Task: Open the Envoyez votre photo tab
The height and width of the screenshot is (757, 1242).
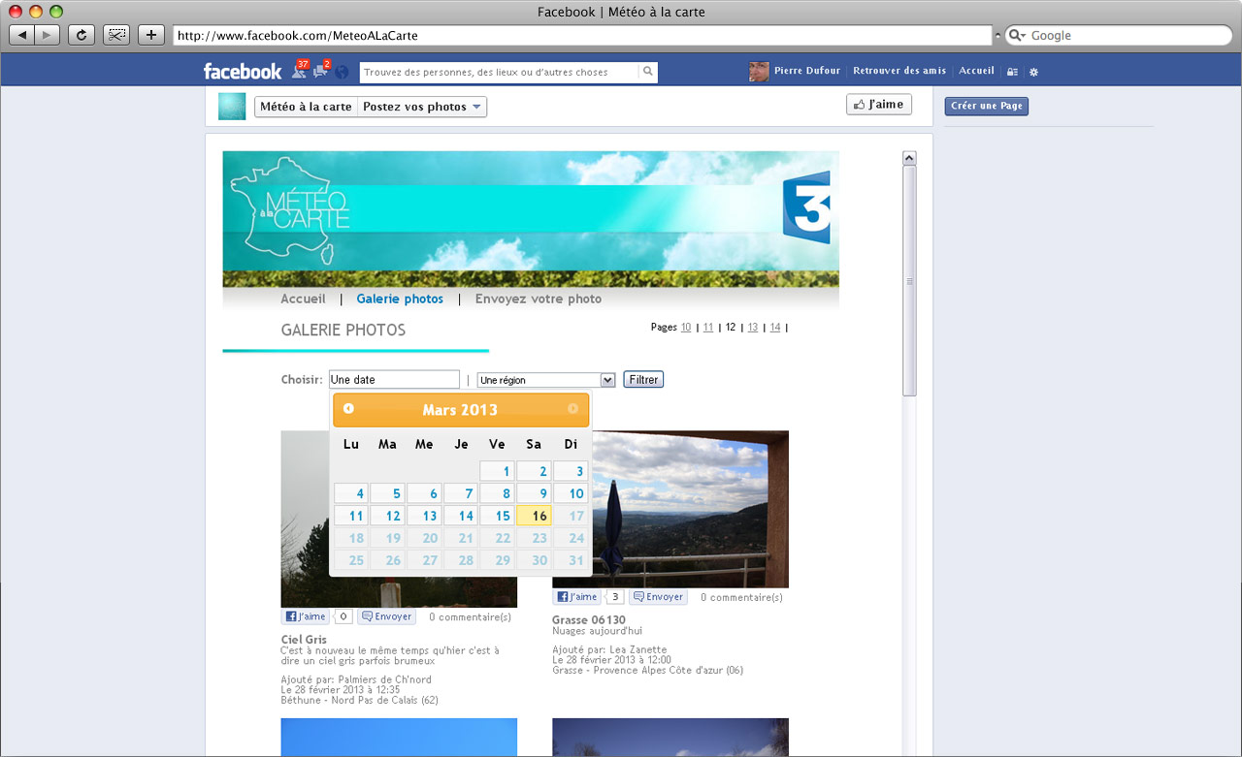Action: point(539,299)
